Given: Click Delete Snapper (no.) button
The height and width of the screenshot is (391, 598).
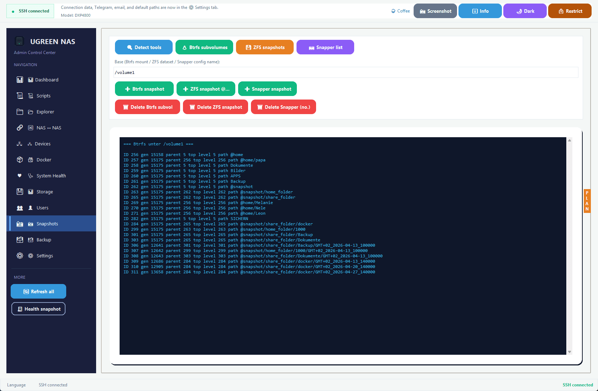Looking at the screenshot, I should [283, 107].
